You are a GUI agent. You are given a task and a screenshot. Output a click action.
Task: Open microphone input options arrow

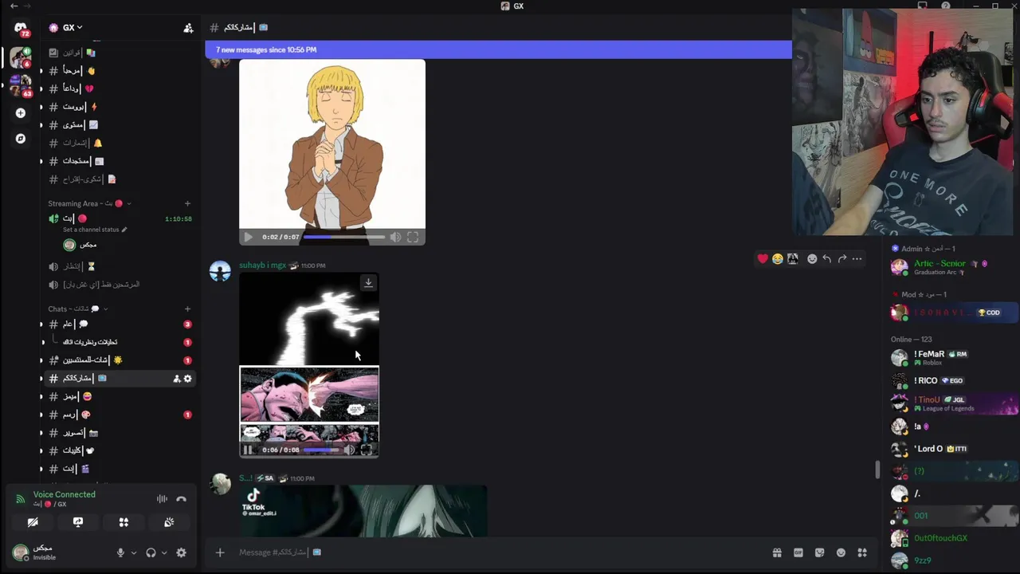[x=133, y=552]
